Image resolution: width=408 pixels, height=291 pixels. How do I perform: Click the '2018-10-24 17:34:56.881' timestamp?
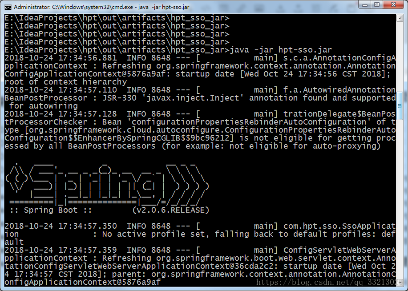(61, 58)
